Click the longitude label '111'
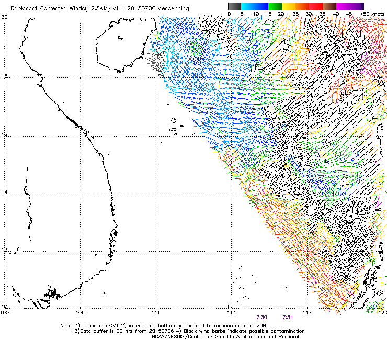387x340 pixels. [155, 313]
